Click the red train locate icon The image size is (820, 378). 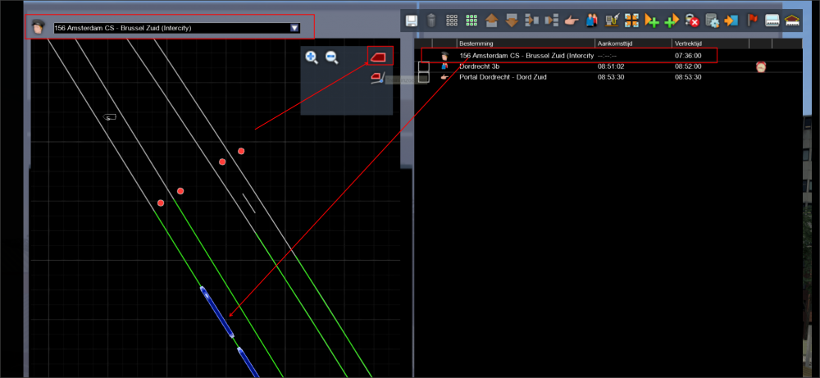tap(379, 56)
